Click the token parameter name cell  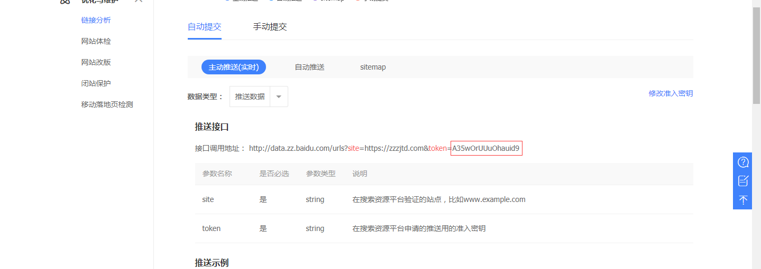[x=211, y=228]
